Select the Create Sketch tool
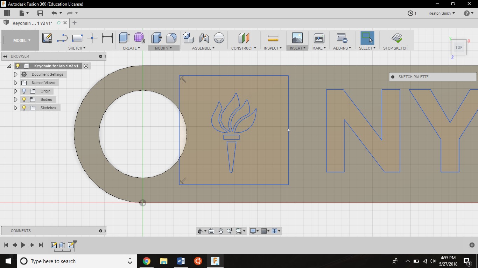 [x=47, y=38]
